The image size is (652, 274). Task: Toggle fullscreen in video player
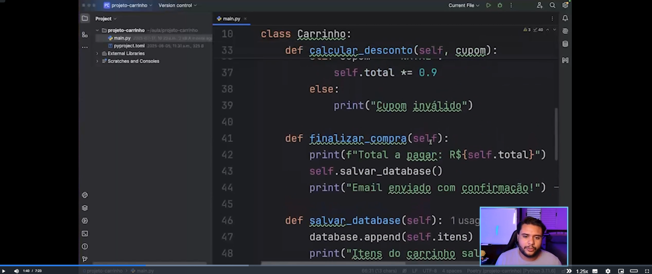coord(647,271)
